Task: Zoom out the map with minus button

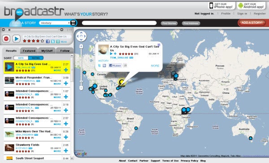Action: (x=81, y=88)
